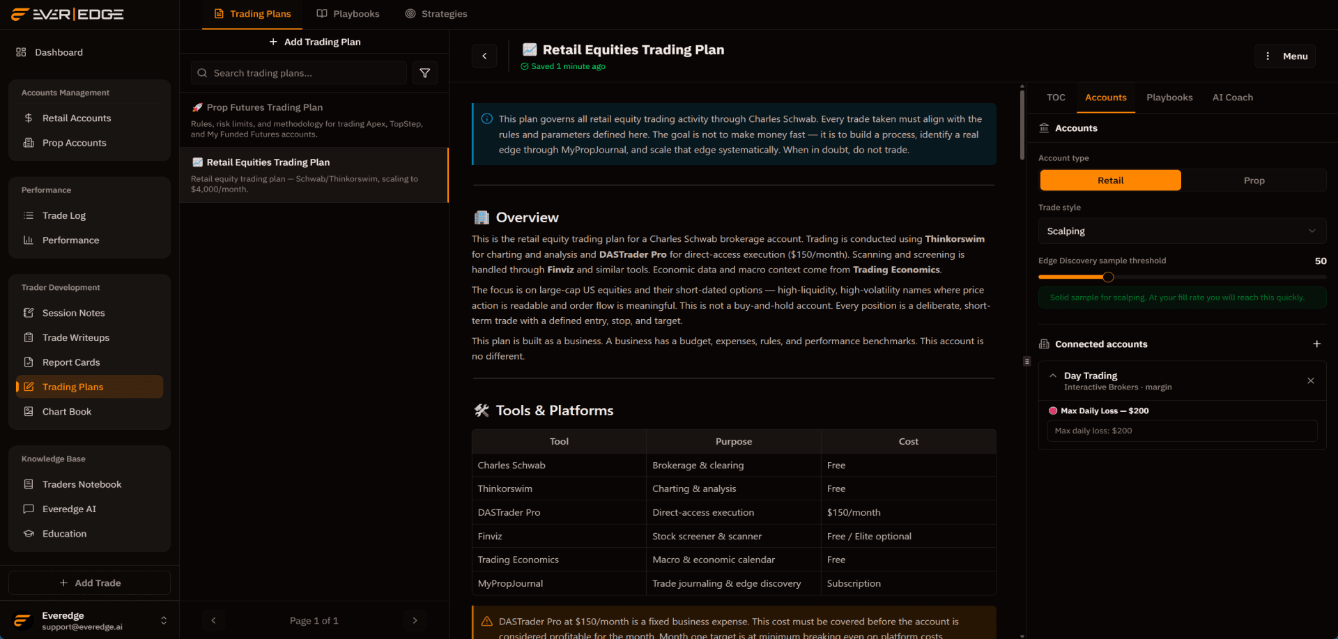Screen dimensions: 1338x639
Task: Click the Free / Elite optional cell
Action: 908,536
